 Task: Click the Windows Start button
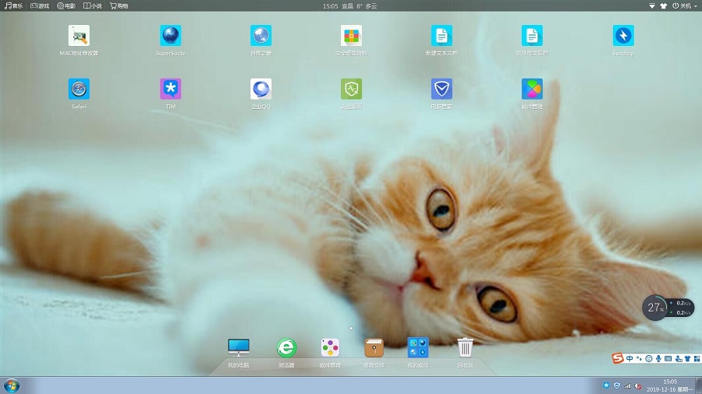point(12,385)
